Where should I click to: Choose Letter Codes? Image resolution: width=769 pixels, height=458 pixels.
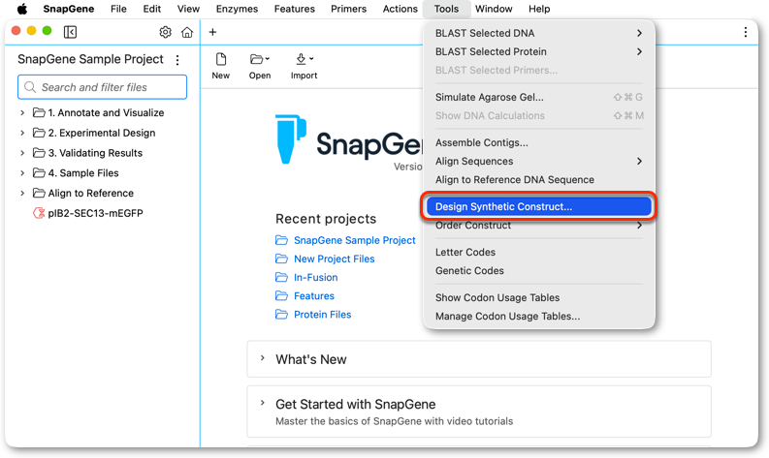point(539,253)
